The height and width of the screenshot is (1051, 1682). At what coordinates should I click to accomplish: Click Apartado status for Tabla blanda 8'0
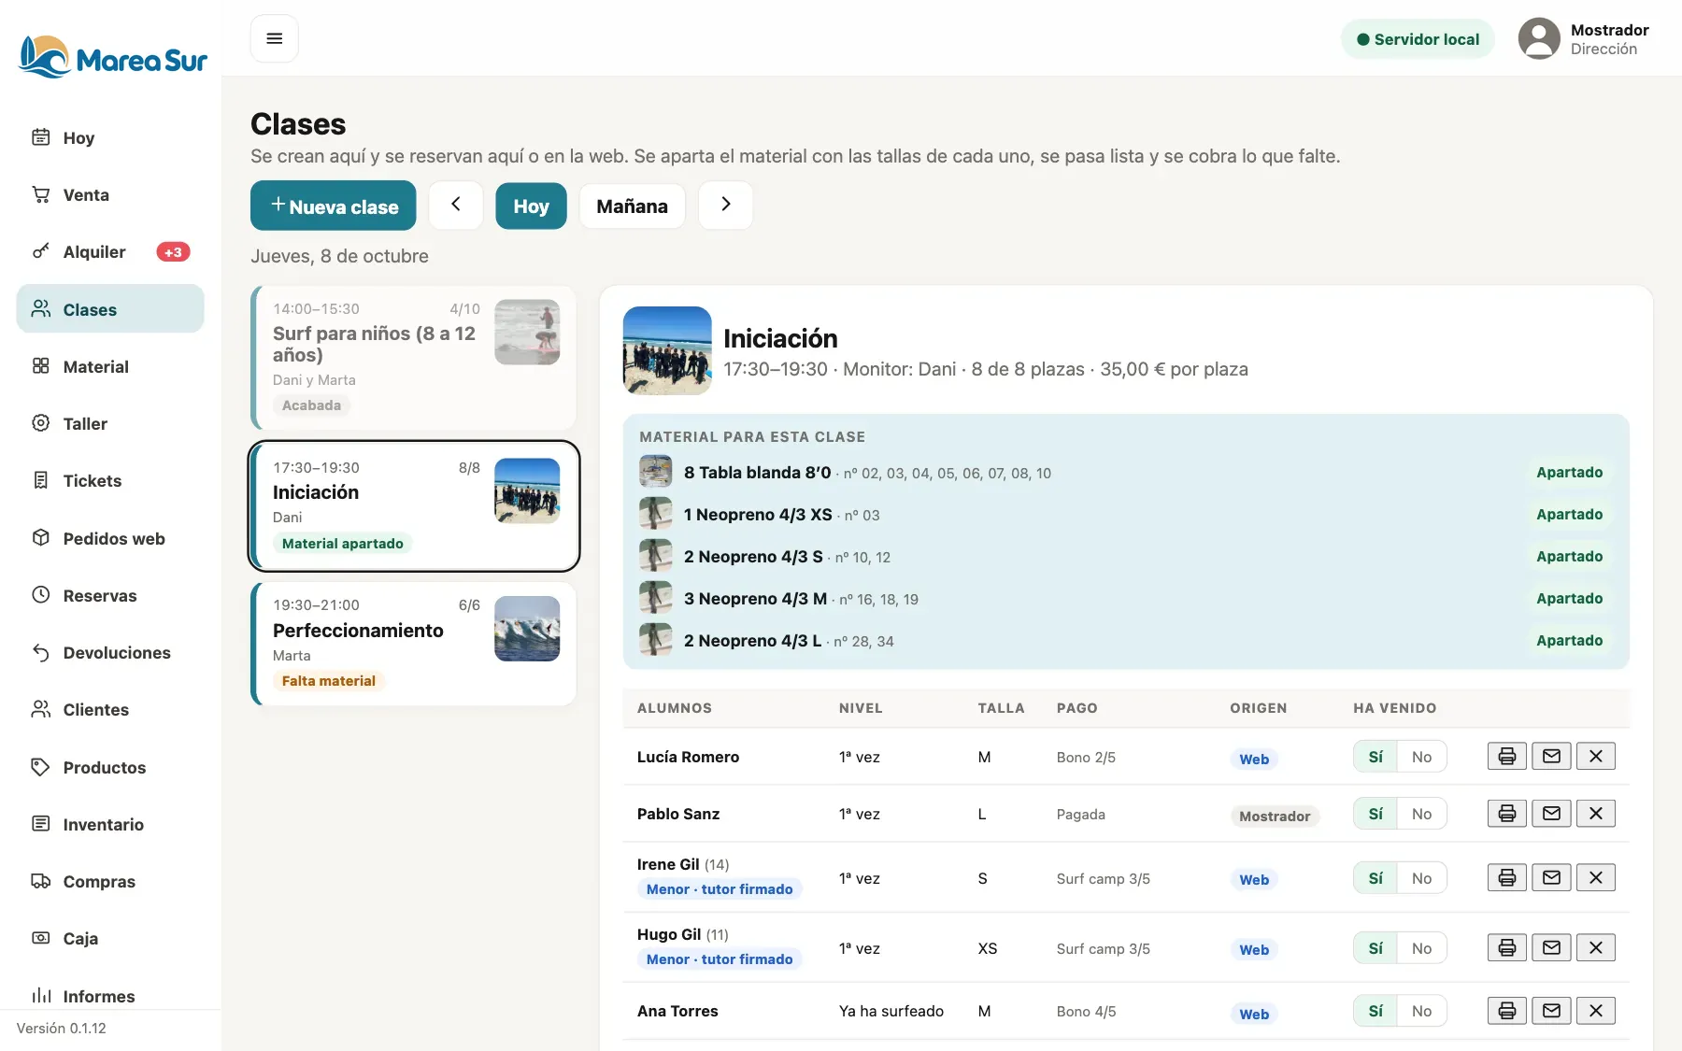[1569, 473]
